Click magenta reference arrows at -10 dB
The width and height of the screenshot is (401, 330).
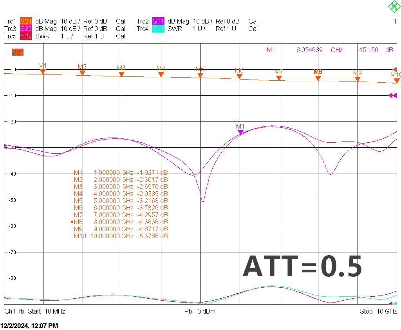pyautogui.click(x=392, y=96)
